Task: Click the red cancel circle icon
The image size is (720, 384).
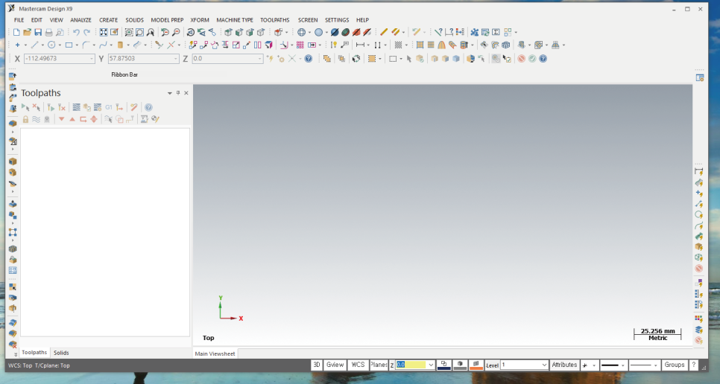Action: tap(521, 59)
